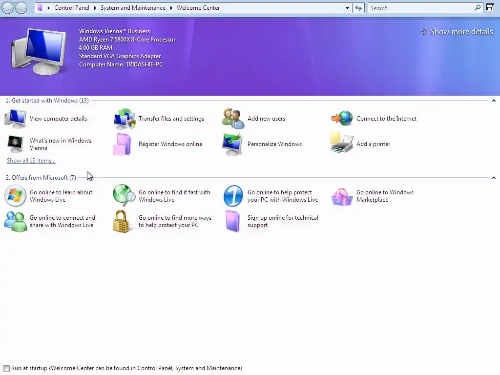
Task: Click the large computer image in header
Action: click(x=39, y=52)
